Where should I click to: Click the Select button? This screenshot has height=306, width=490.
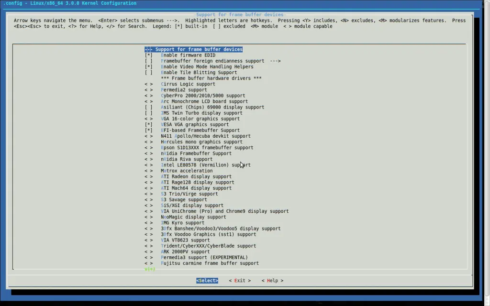click(x=207, y=281)
